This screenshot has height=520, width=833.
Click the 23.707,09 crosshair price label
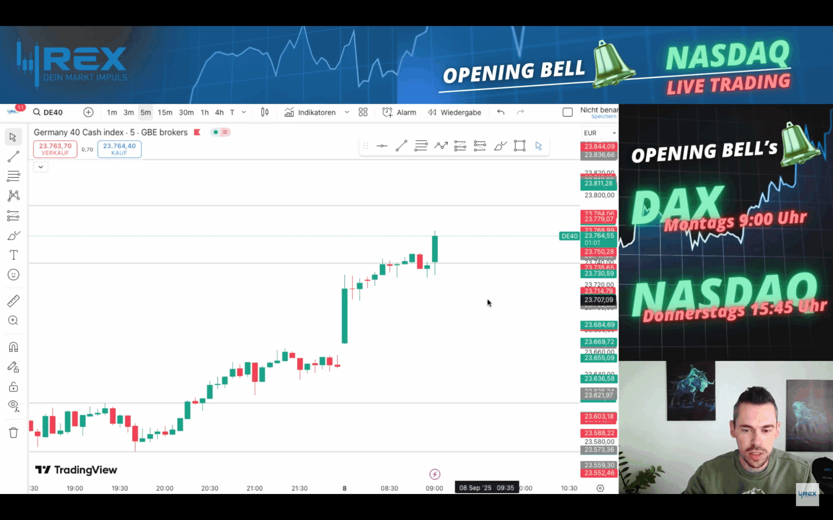(599, 300)
